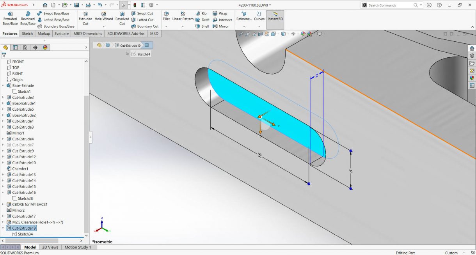Select the Extruded Boss/Base tool
This screenshot has height=255, width=476.
(10, 18)
